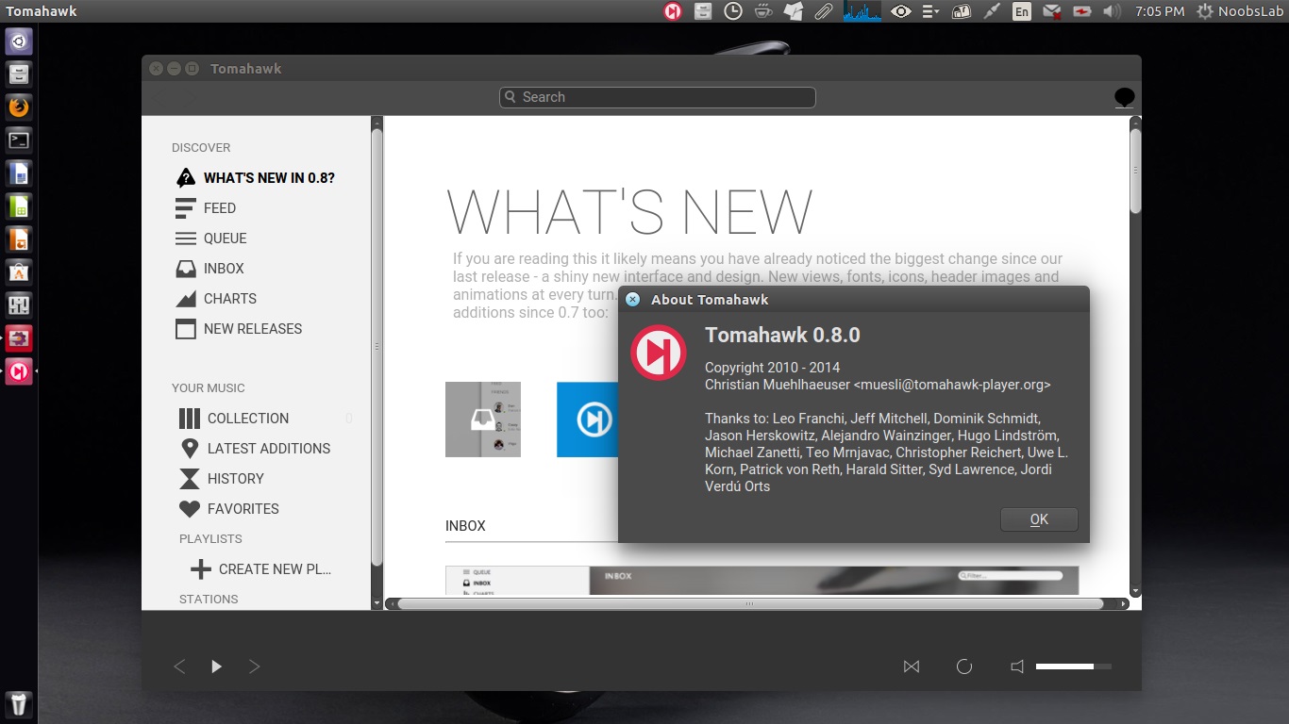
Task: Skip to the next track
Action: [254, 666]
